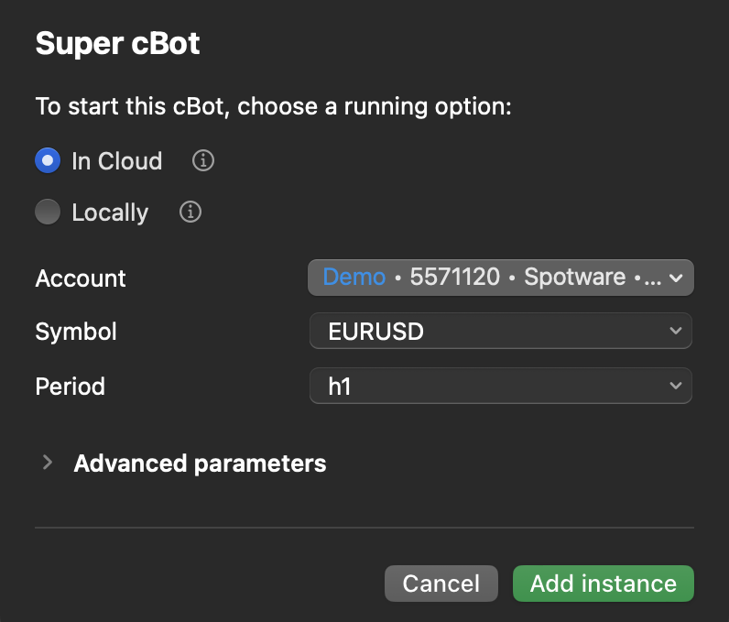Click the chevron arrow on the Account selector

click(x=676, y=278)
